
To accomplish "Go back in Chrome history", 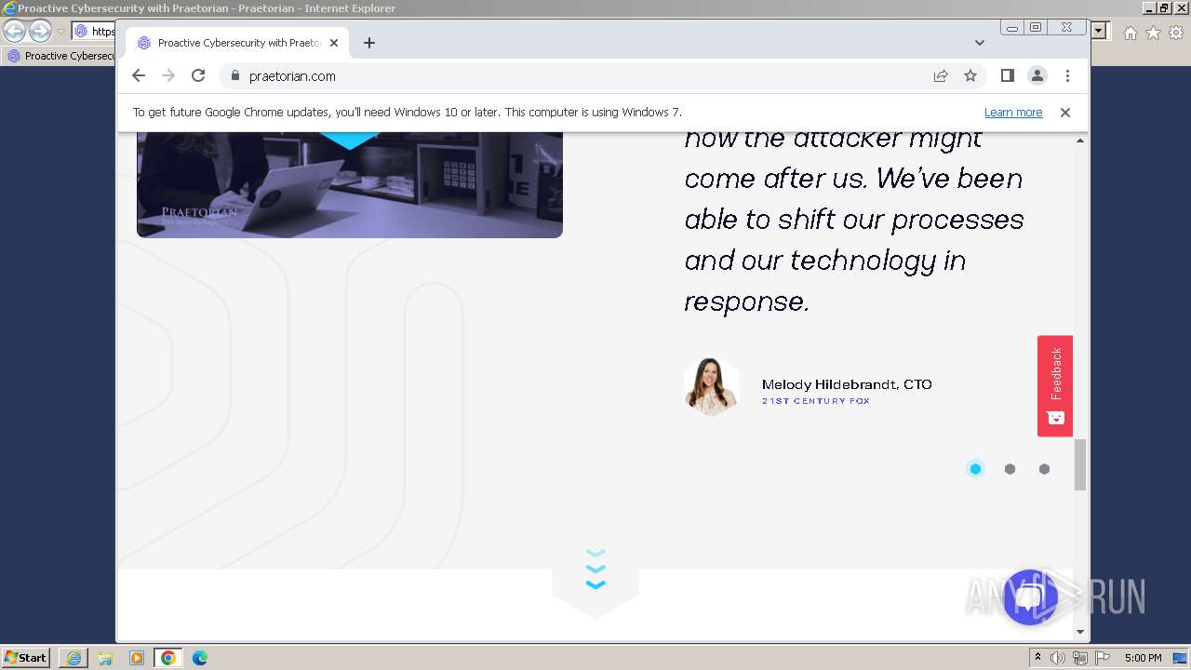I will [x=139, y=76].
